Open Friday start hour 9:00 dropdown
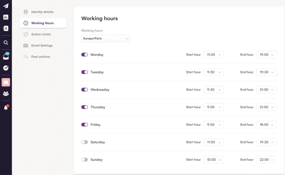The image size is (285, 175). tap(214, 125)
